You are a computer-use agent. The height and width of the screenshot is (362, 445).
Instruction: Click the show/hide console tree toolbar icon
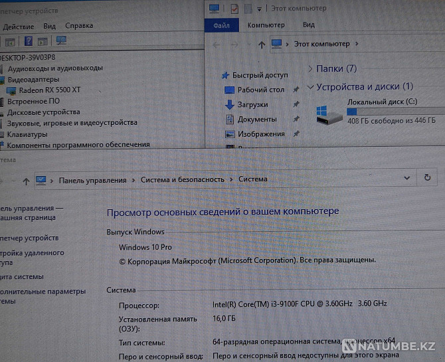click(x=10, y=43)
